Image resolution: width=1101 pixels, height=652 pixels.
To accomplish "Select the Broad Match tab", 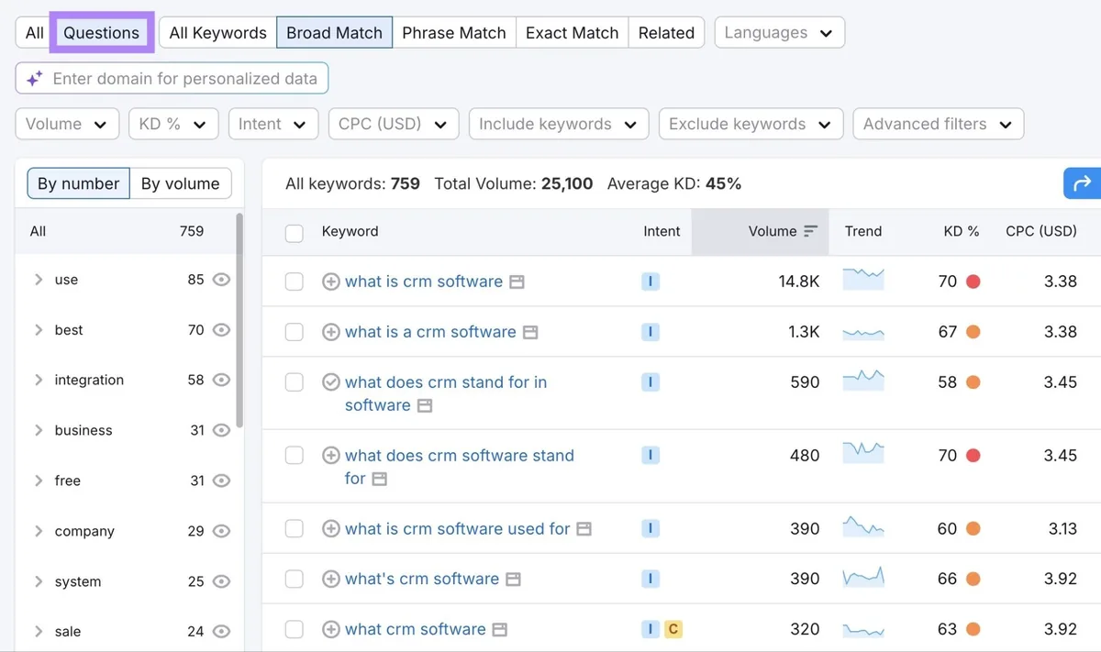I will (x=335, y=32).
